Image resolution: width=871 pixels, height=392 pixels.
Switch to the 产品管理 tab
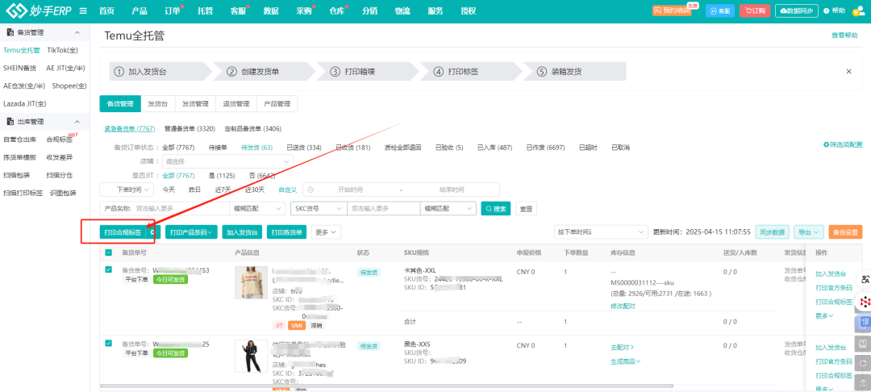[277, 104]
